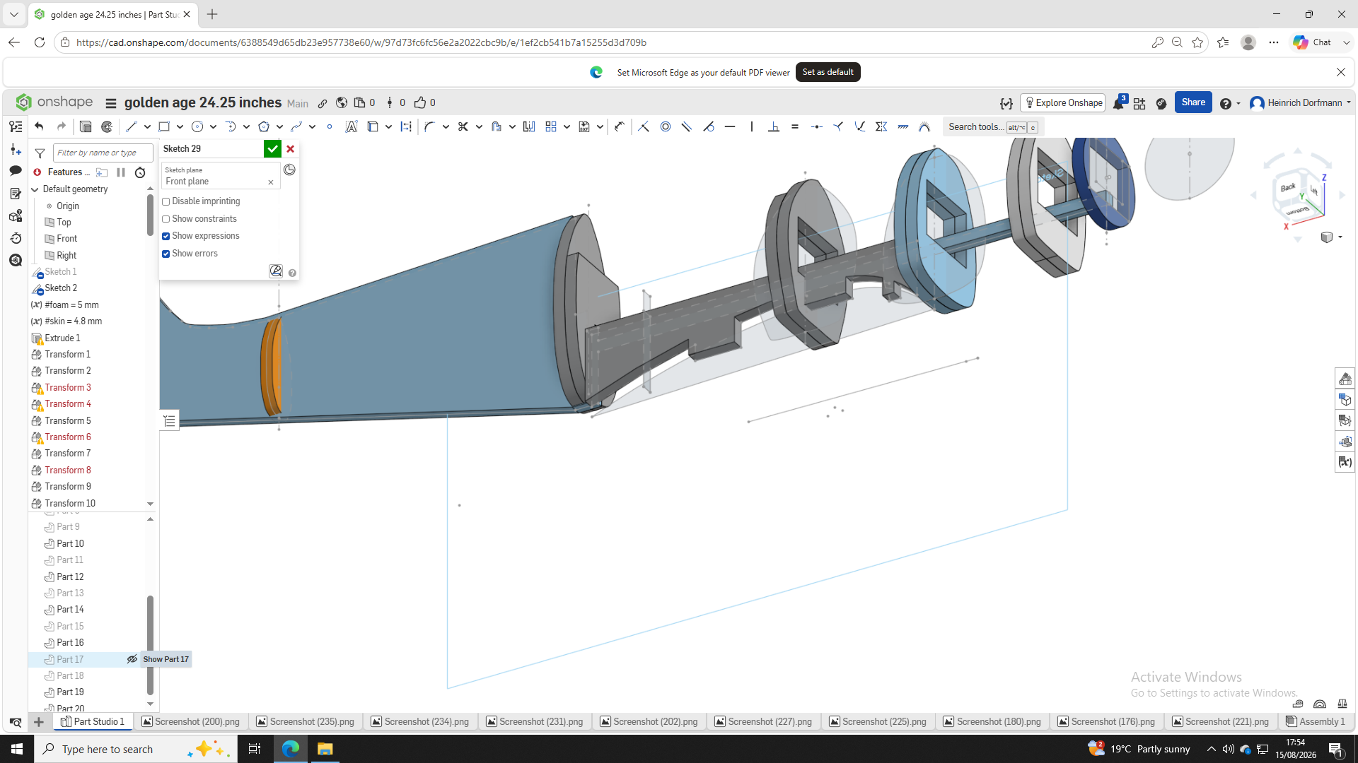Clear the Front plane sketch plane selection
This screenshot has height=763, width=1358.
270,182
